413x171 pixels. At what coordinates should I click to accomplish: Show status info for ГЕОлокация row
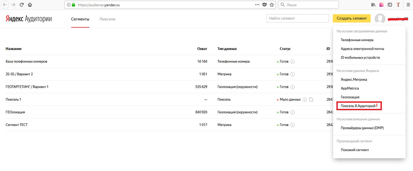click(x=293, y=112)
